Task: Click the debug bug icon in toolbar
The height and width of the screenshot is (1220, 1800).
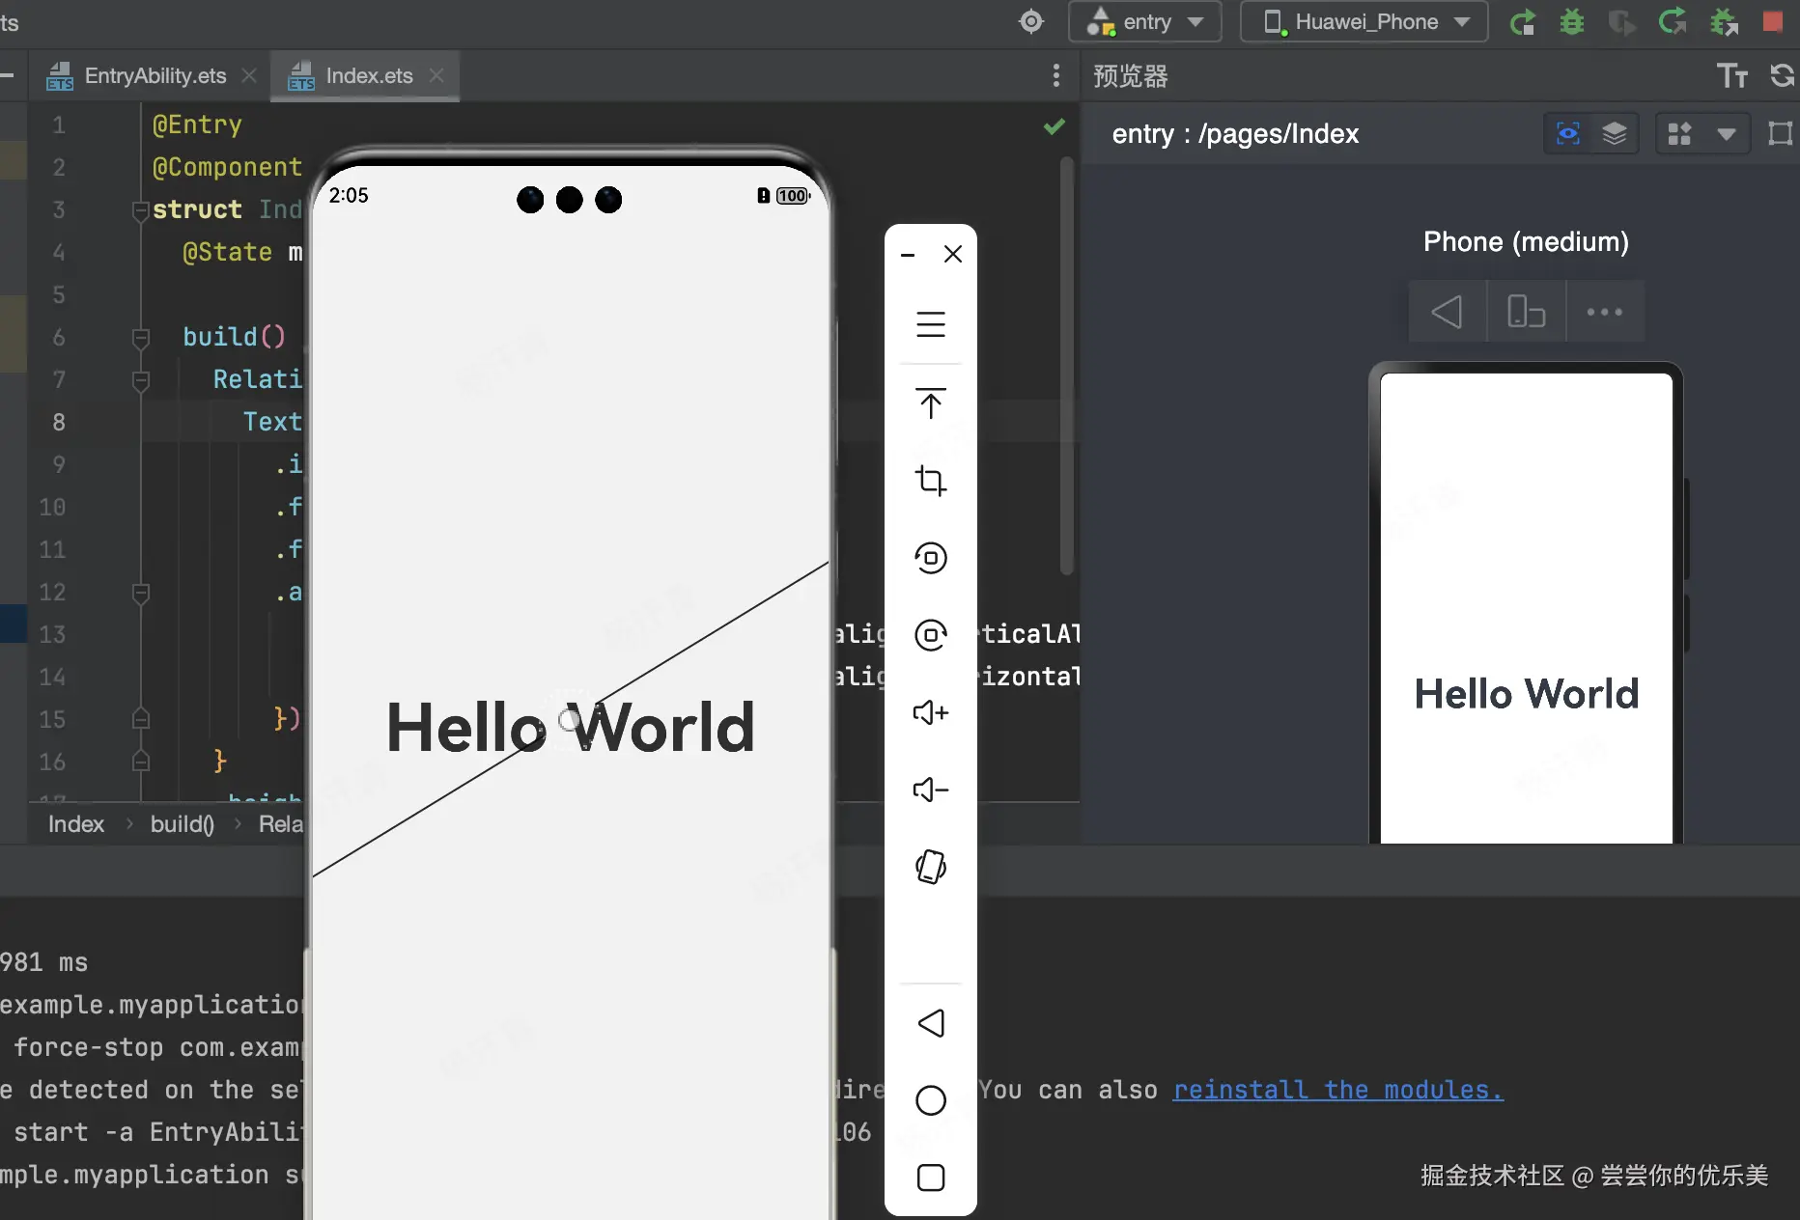Action: 1572,21
